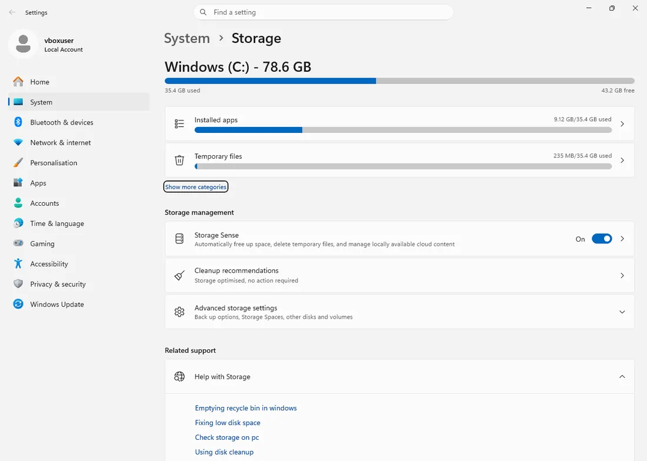Click the Windows (C:) - 78.6 GB heading
Screen dimensions: 647x461
point(238,67)
